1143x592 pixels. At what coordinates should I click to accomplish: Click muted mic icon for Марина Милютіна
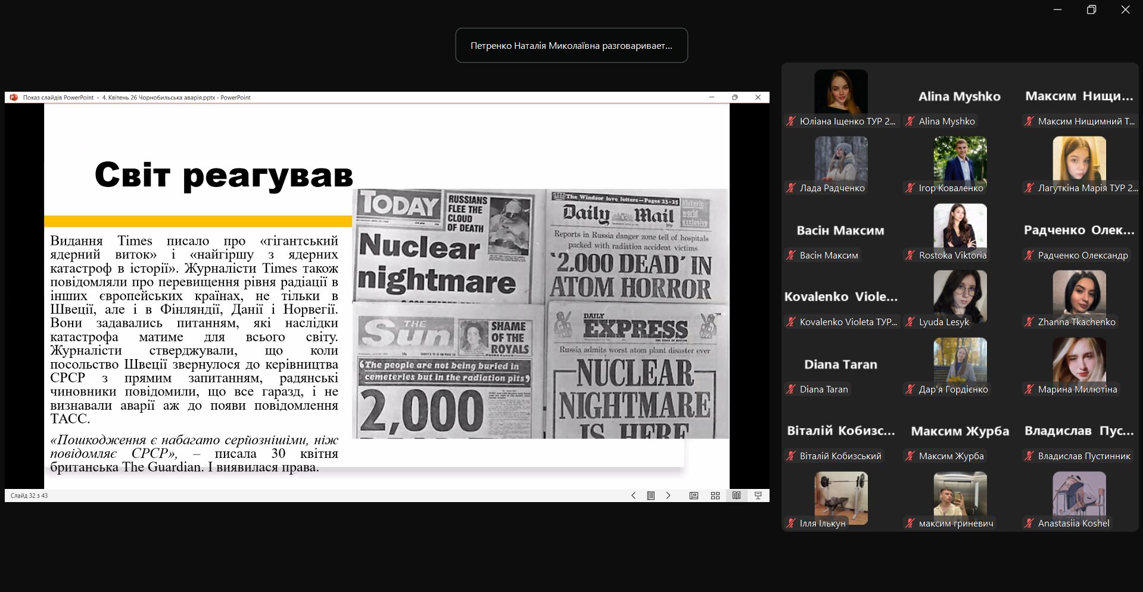point(1029,389)
